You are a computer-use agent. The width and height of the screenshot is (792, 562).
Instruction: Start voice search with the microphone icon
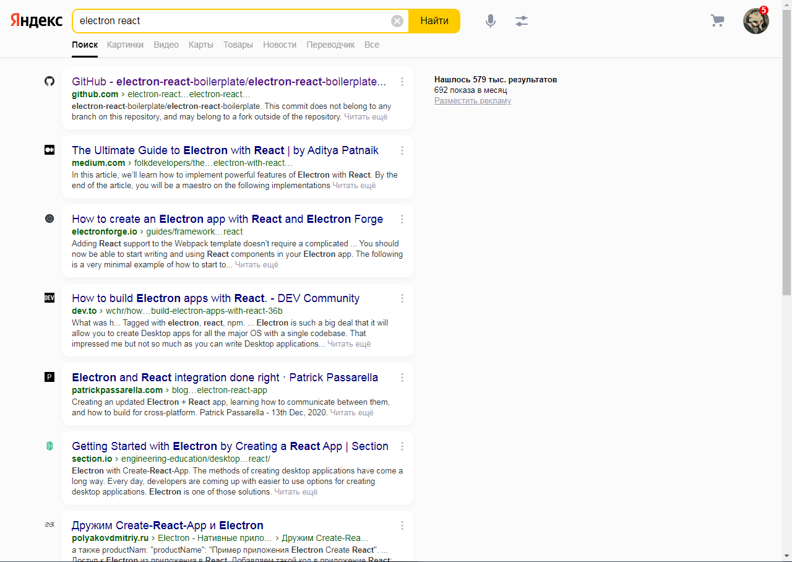tap(491, 21)
